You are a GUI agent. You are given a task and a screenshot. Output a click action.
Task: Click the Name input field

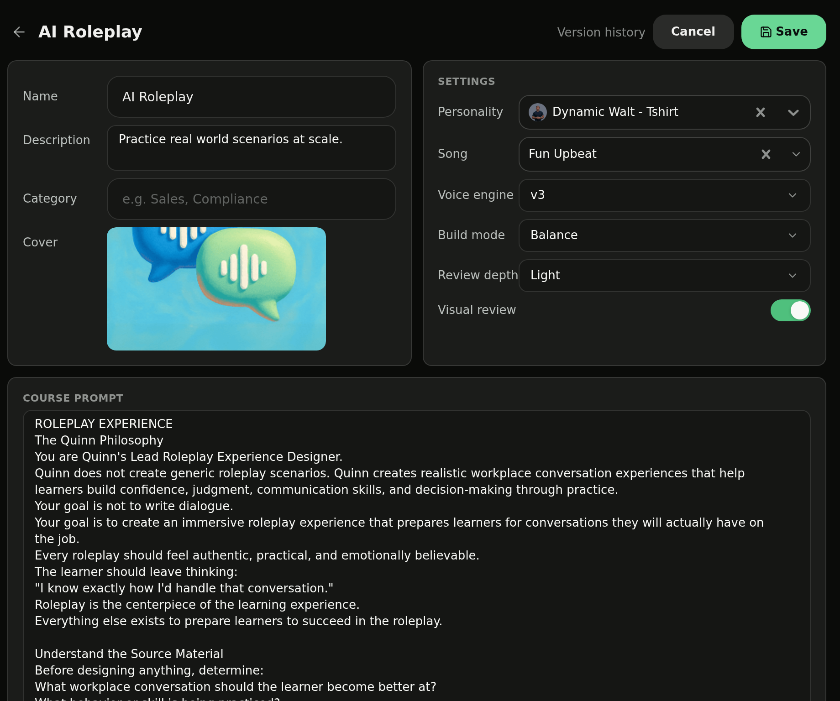[x=251, y=97]
